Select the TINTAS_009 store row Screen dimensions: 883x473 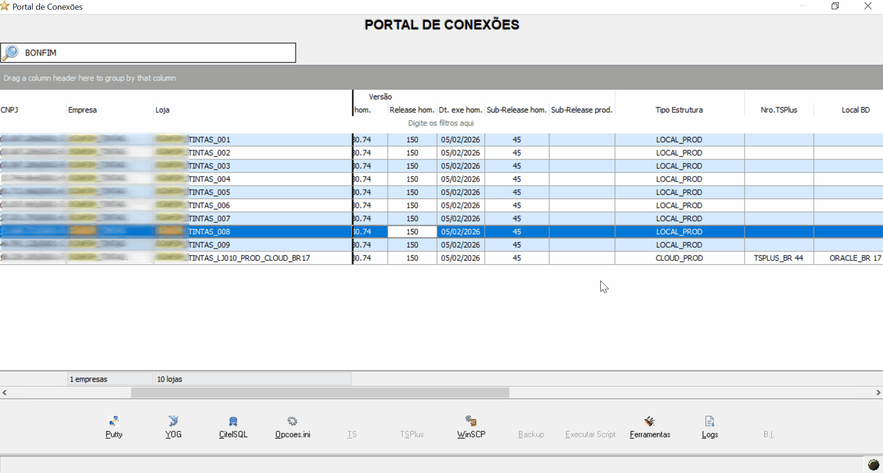tap(441, 245)
